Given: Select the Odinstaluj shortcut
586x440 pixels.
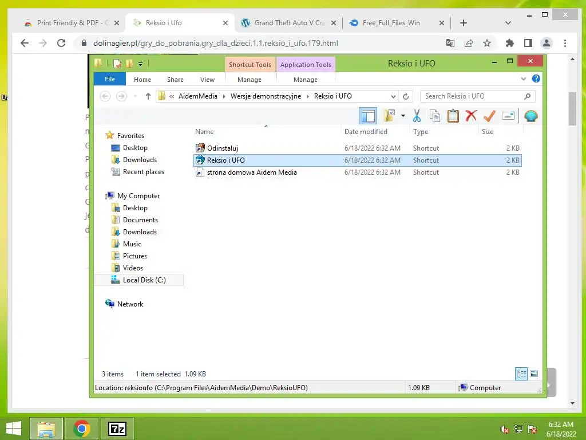Looking at the screenshot, I should point(357,148).
